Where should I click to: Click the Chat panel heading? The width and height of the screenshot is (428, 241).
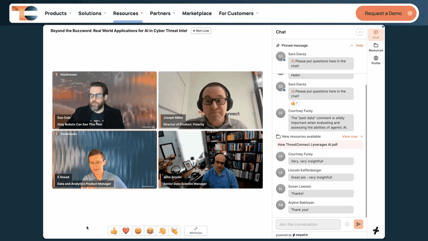(281, 32)
